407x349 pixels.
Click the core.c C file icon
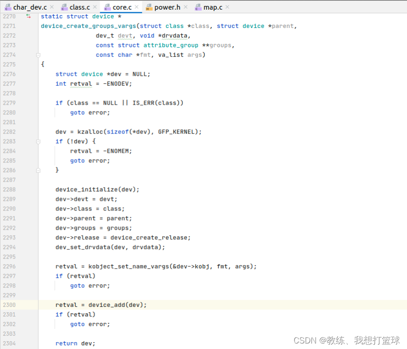(x=107, y=7)
